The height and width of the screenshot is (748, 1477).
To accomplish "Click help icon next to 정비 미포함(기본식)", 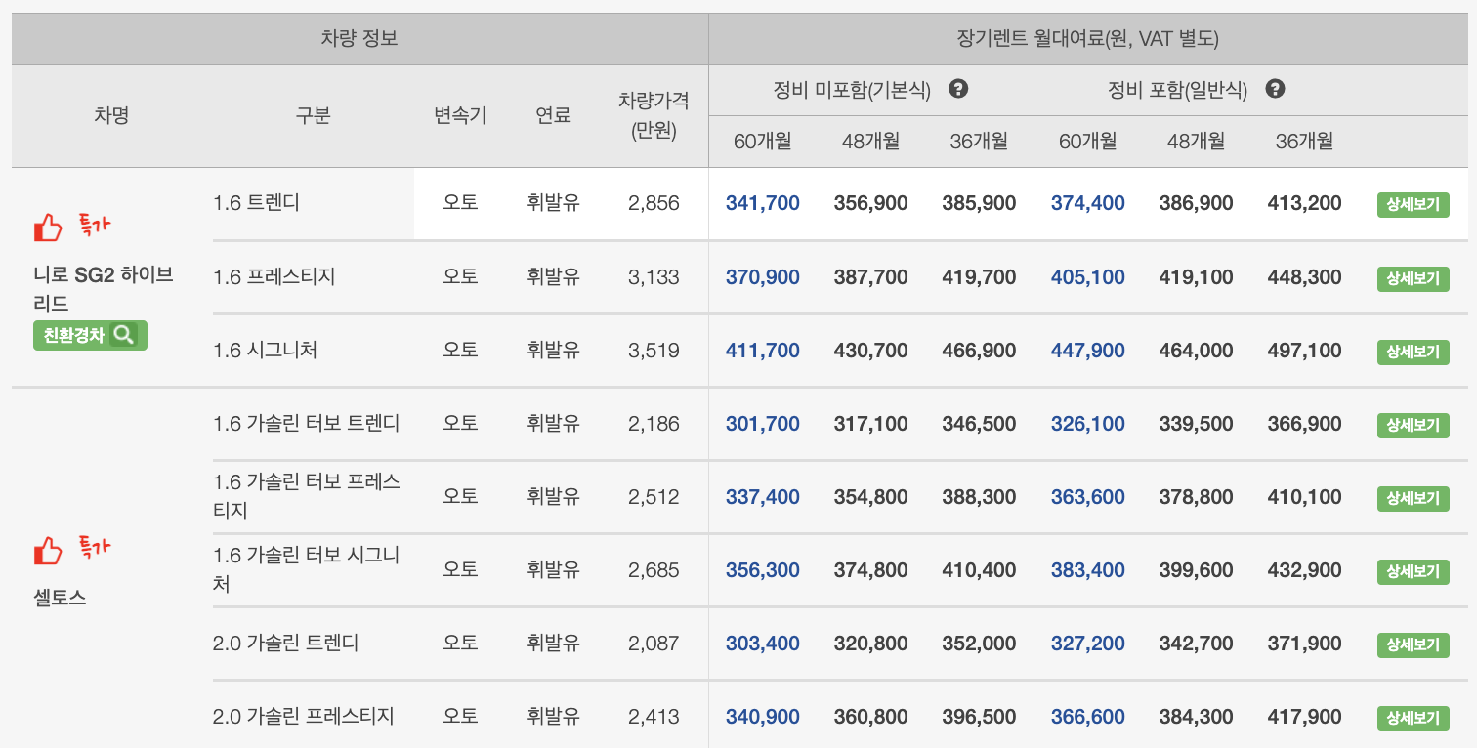I will click(x=958, y=89).
